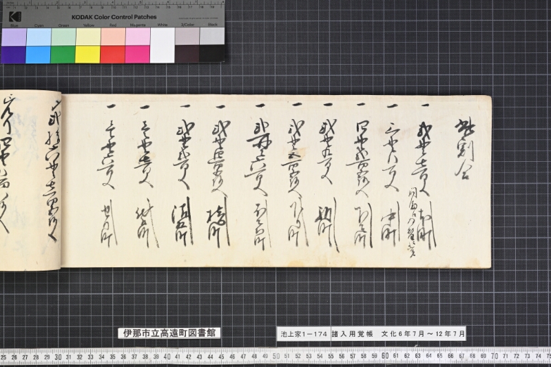Click the Kodak logo on the color card
This screenshot has width=551, height=367.
pyautogui.click(x=15, y=17)
